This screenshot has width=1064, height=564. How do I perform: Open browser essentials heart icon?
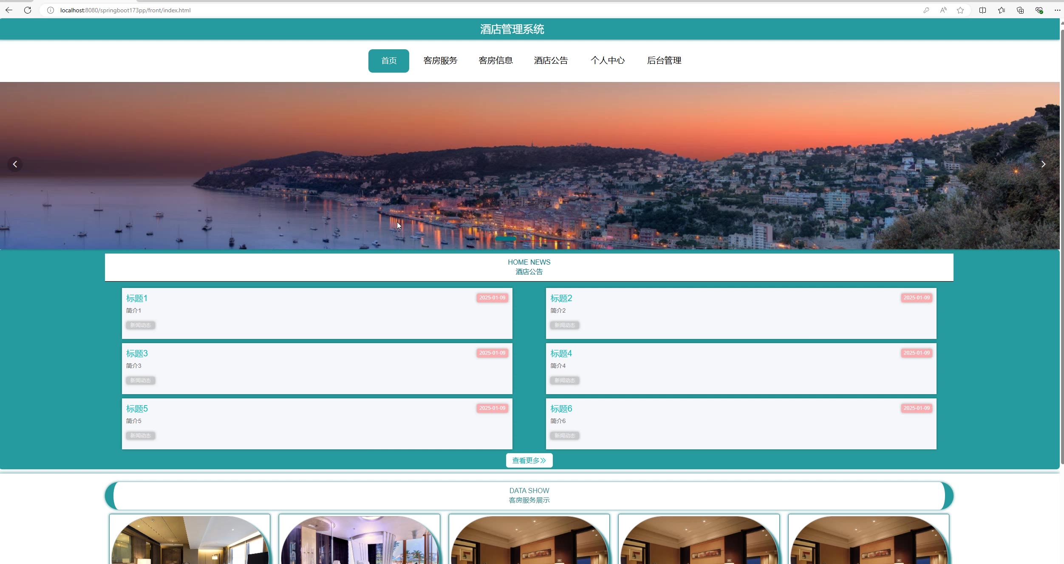click(x=1039, y=10)
